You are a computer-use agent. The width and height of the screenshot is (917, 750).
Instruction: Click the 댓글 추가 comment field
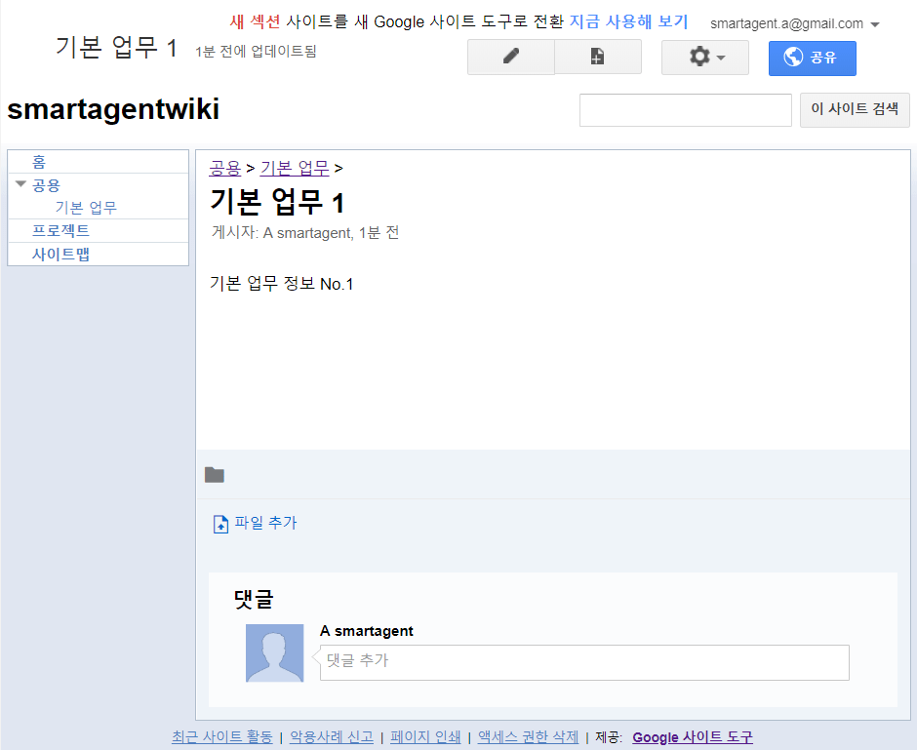point(585,661)
